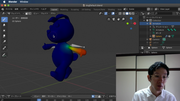The height and width of the screenshot is (101, 180).
Task: Click the Blender logo icon in menu bar
Action: (3, 9)
